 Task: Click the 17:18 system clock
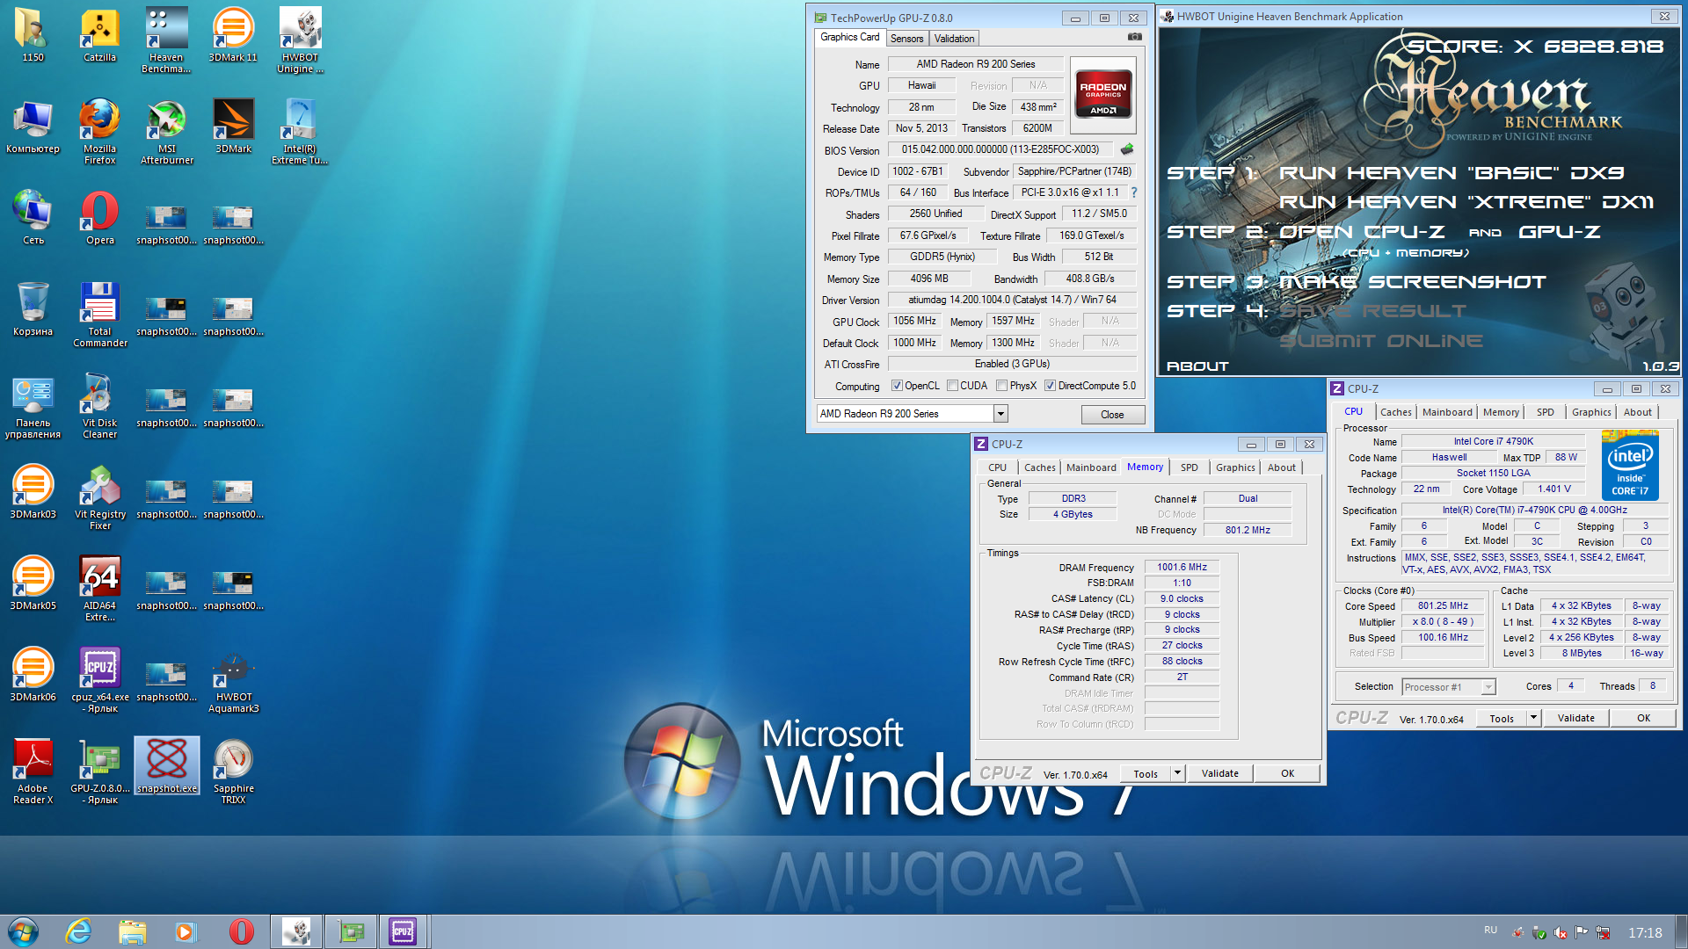pyautogui.click(x=1645, y=932)
